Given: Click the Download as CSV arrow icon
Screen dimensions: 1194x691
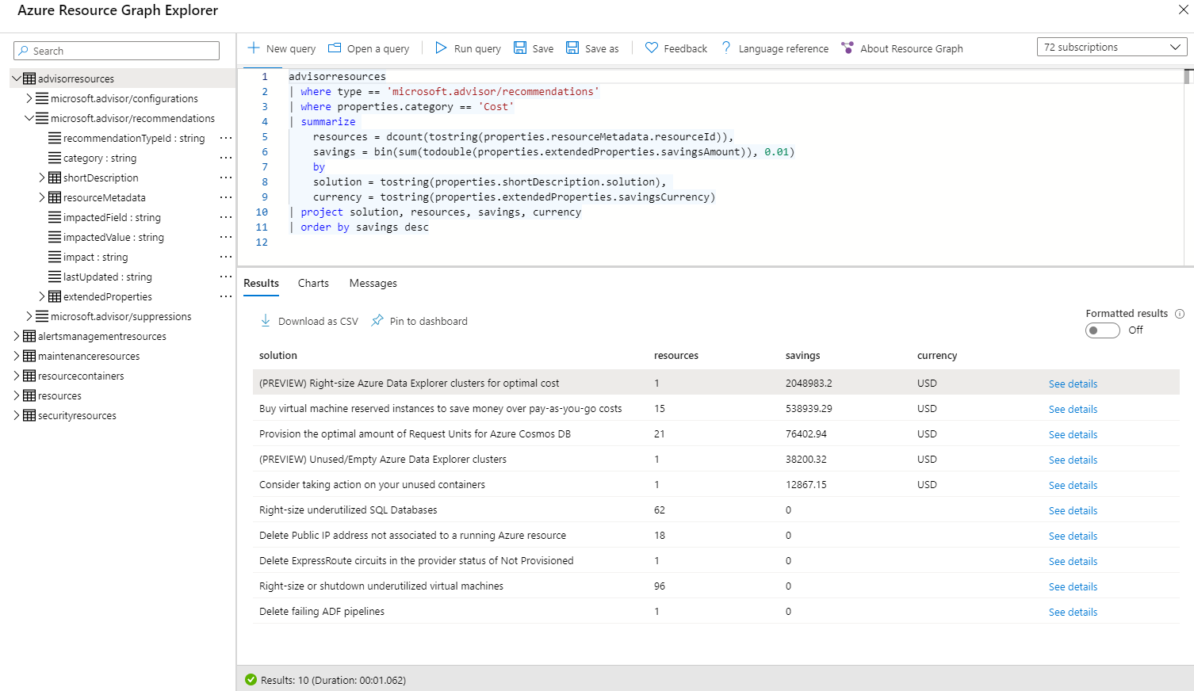Looking at the screenshot, I should [266, 320].
